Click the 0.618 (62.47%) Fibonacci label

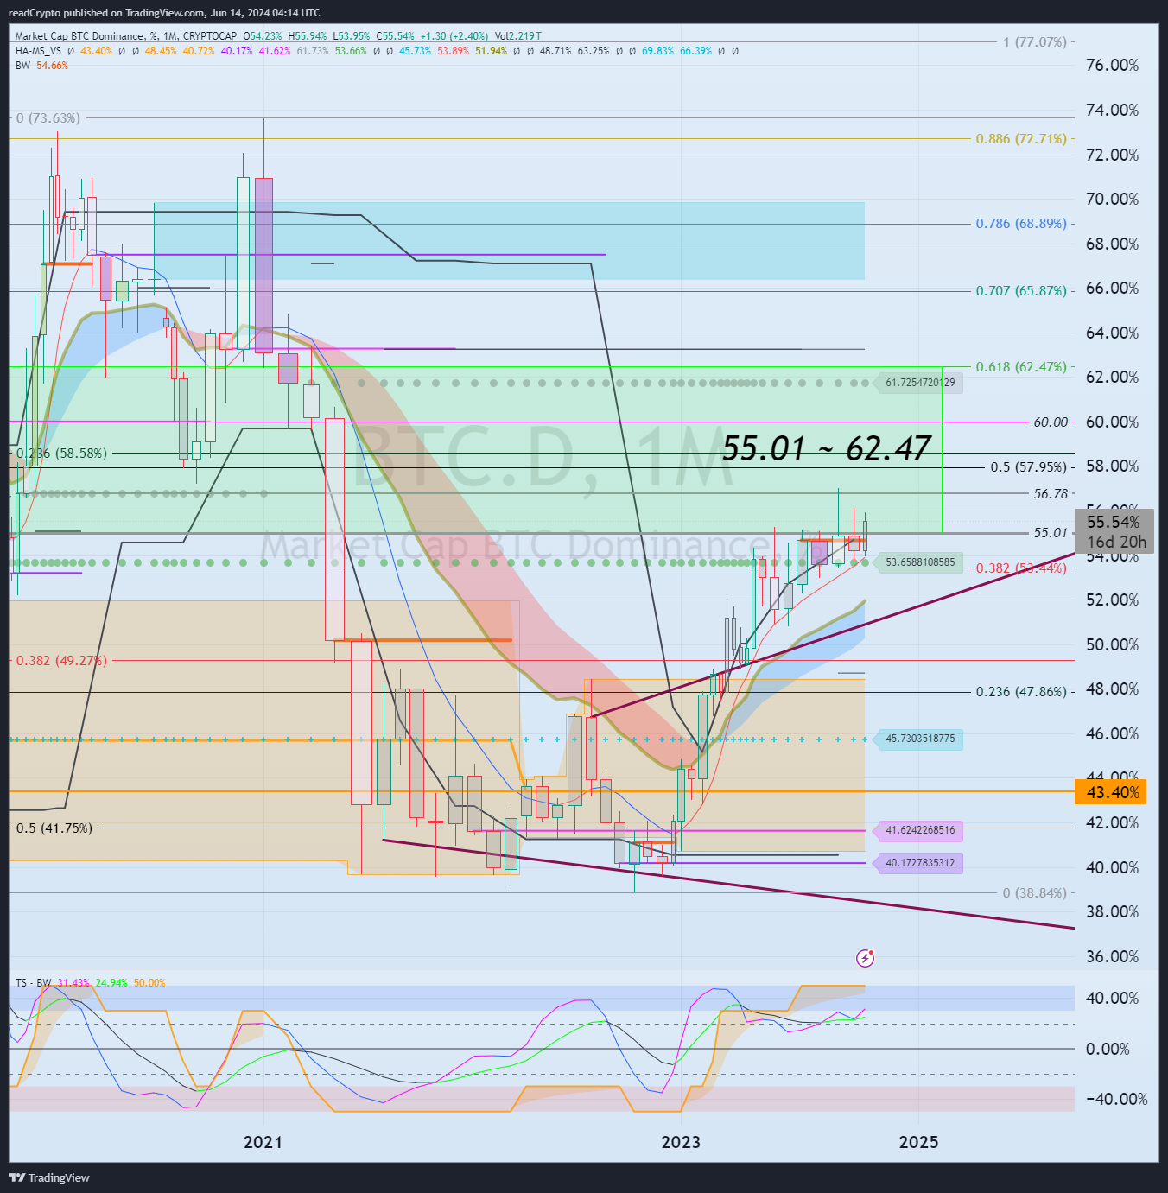click(1022, 367)
